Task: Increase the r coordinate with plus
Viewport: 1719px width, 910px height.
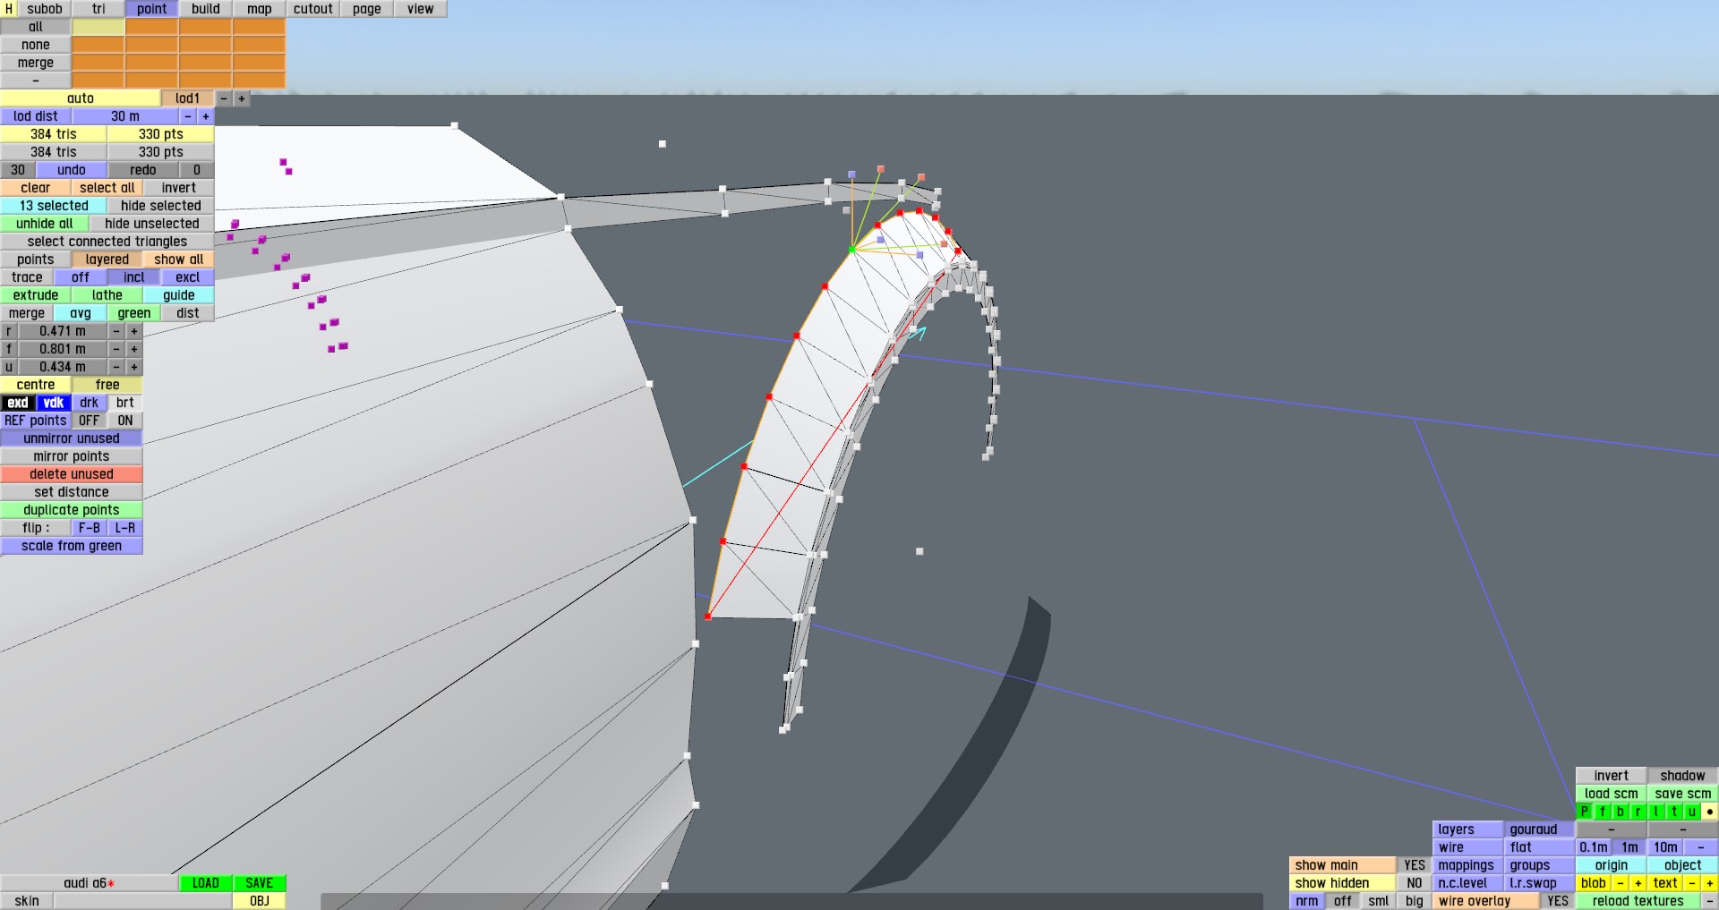Action: coord(134,331)
